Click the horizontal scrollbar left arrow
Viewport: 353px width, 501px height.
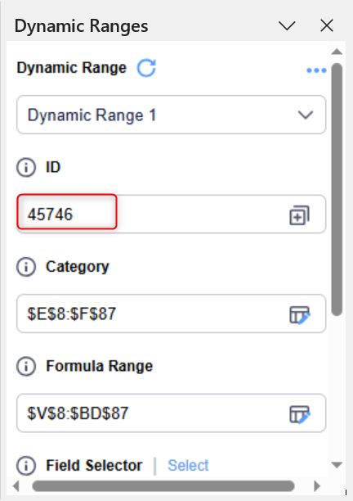click(x=16, y=486)
